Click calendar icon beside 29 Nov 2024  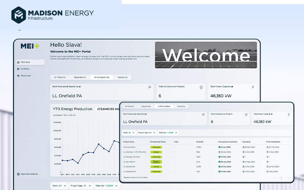tap(268, 166)
